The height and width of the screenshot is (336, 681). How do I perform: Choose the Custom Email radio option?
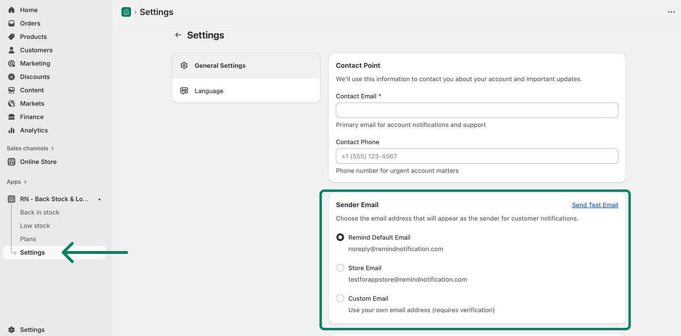pos(340,298)
